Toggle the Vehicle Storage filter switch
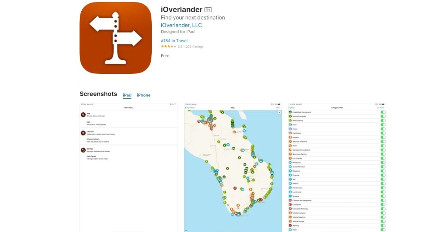The image size is (443, 232). pos(383,222)
